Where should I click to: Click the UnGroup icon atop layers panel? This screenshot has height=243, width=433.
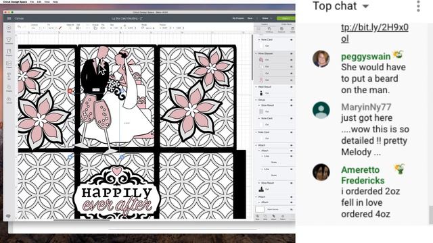point(269,30)
